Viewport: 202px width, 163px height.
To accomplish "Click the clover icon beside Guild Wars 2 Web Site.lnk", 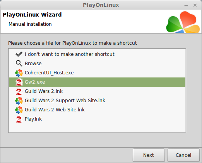I will pyautogui.click(x=19, y=110).
